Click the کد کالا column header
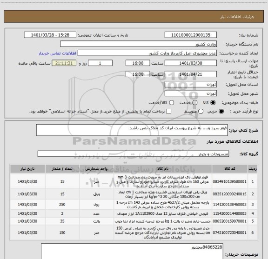Viewport: 268px width, 259px height. (230, 169)
